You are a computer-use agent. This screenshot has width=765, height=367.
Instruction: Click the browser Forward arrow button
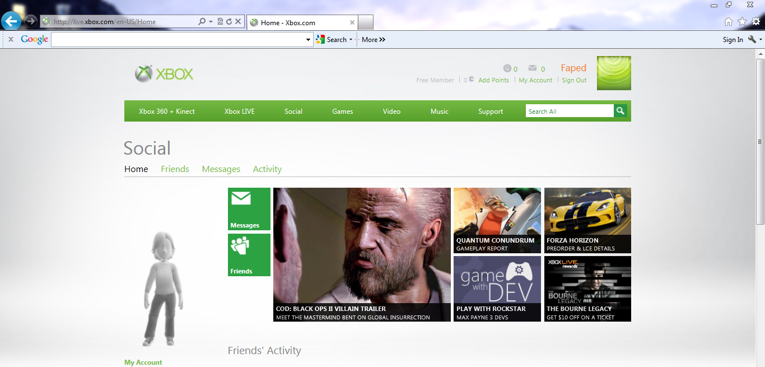31,21
